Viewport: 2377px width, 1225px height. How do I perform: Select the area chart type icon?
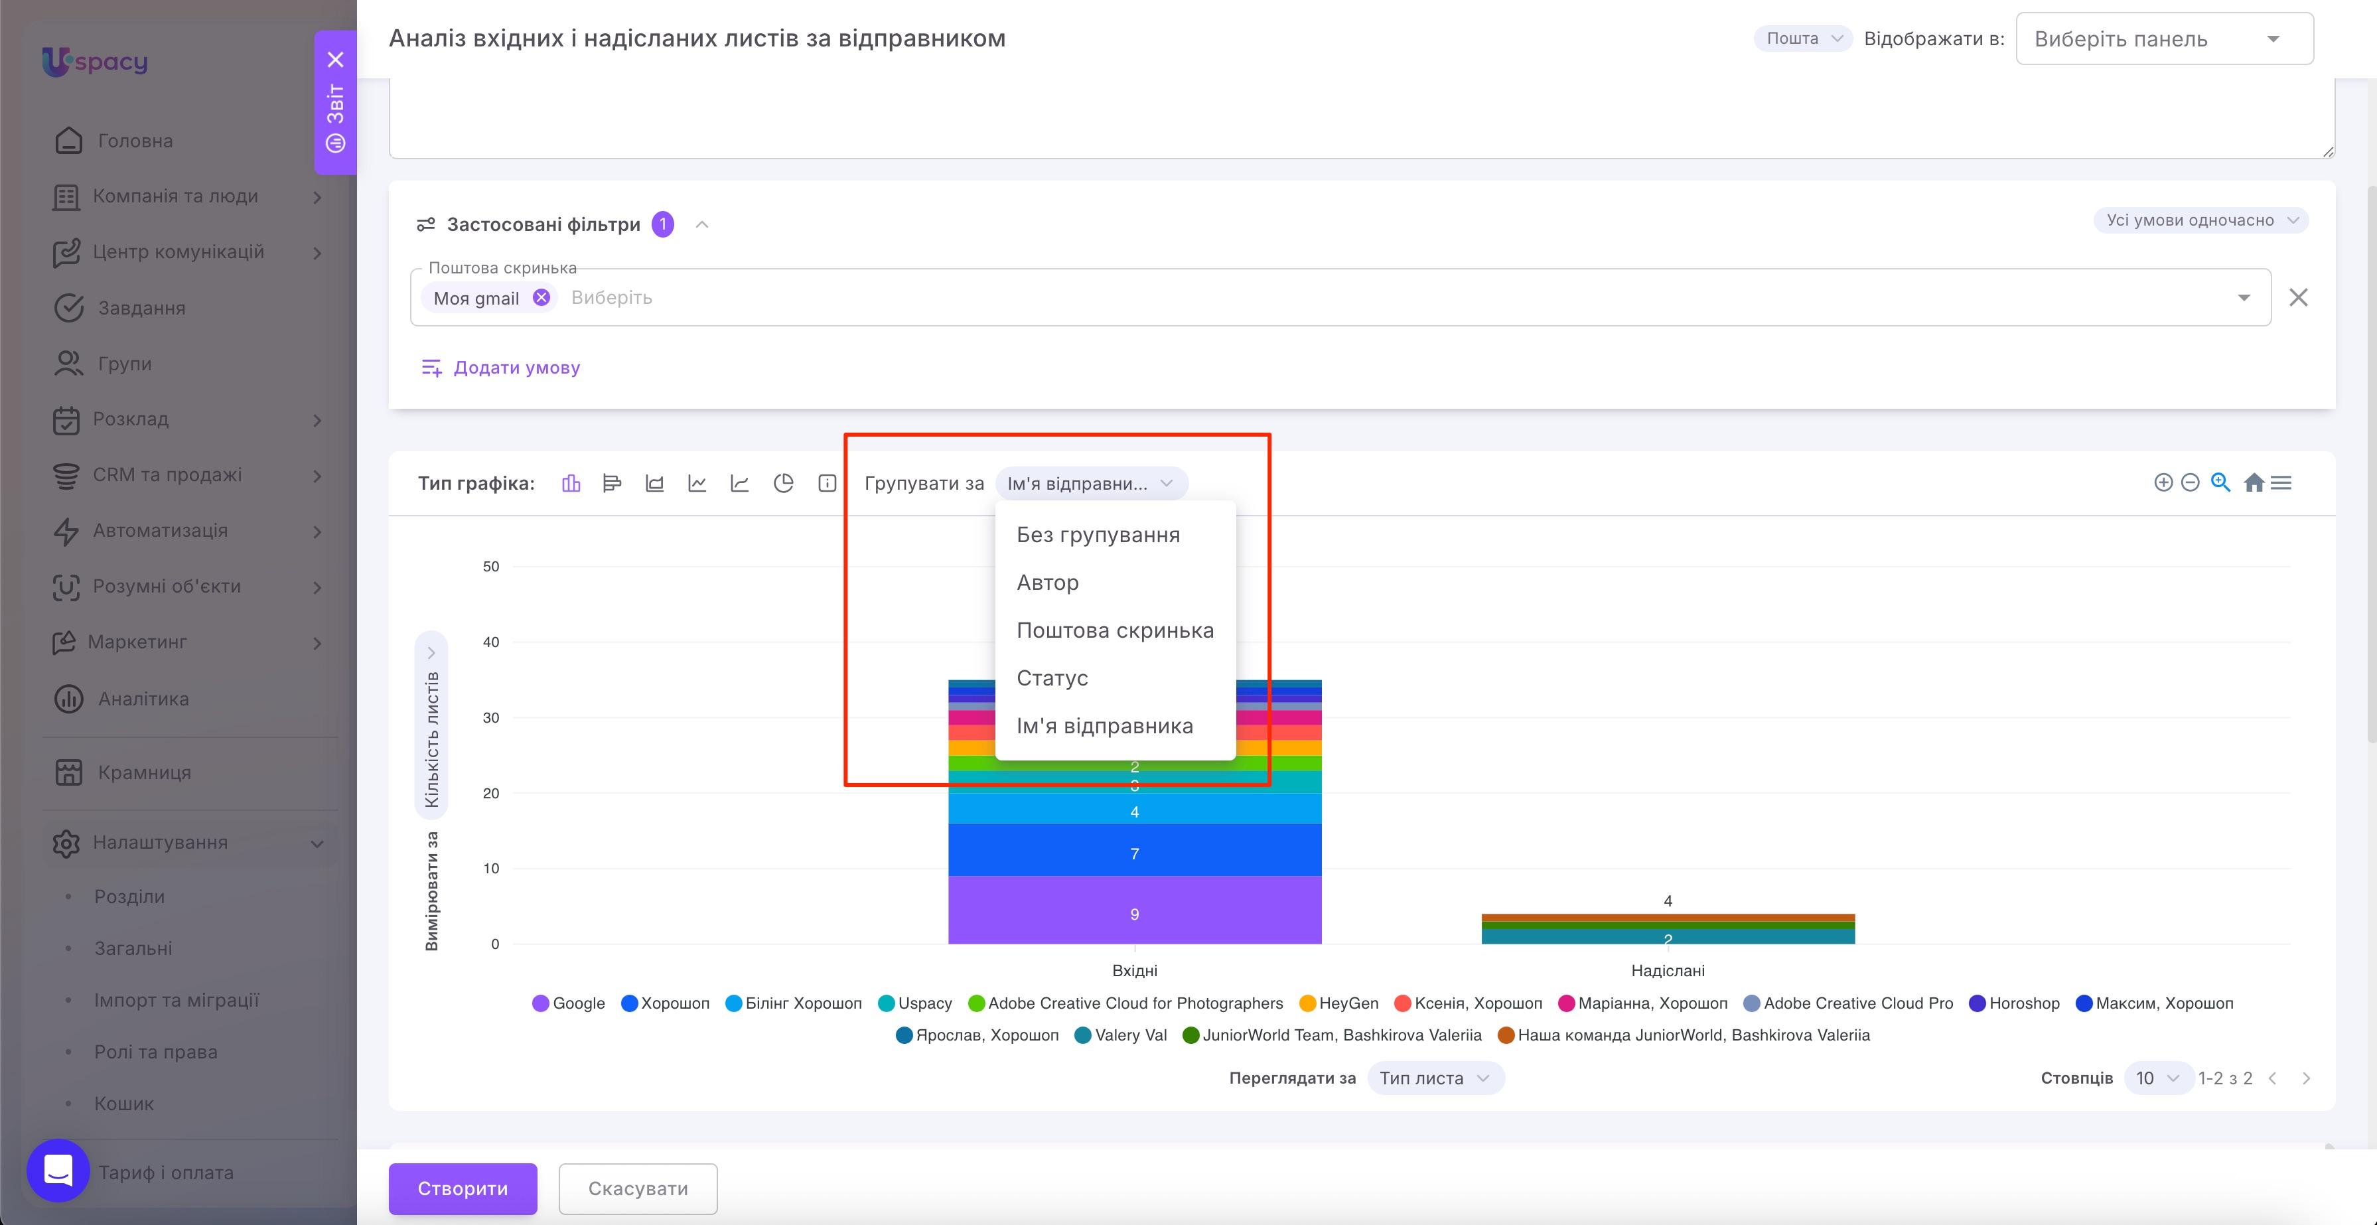(x=654, y=483)
